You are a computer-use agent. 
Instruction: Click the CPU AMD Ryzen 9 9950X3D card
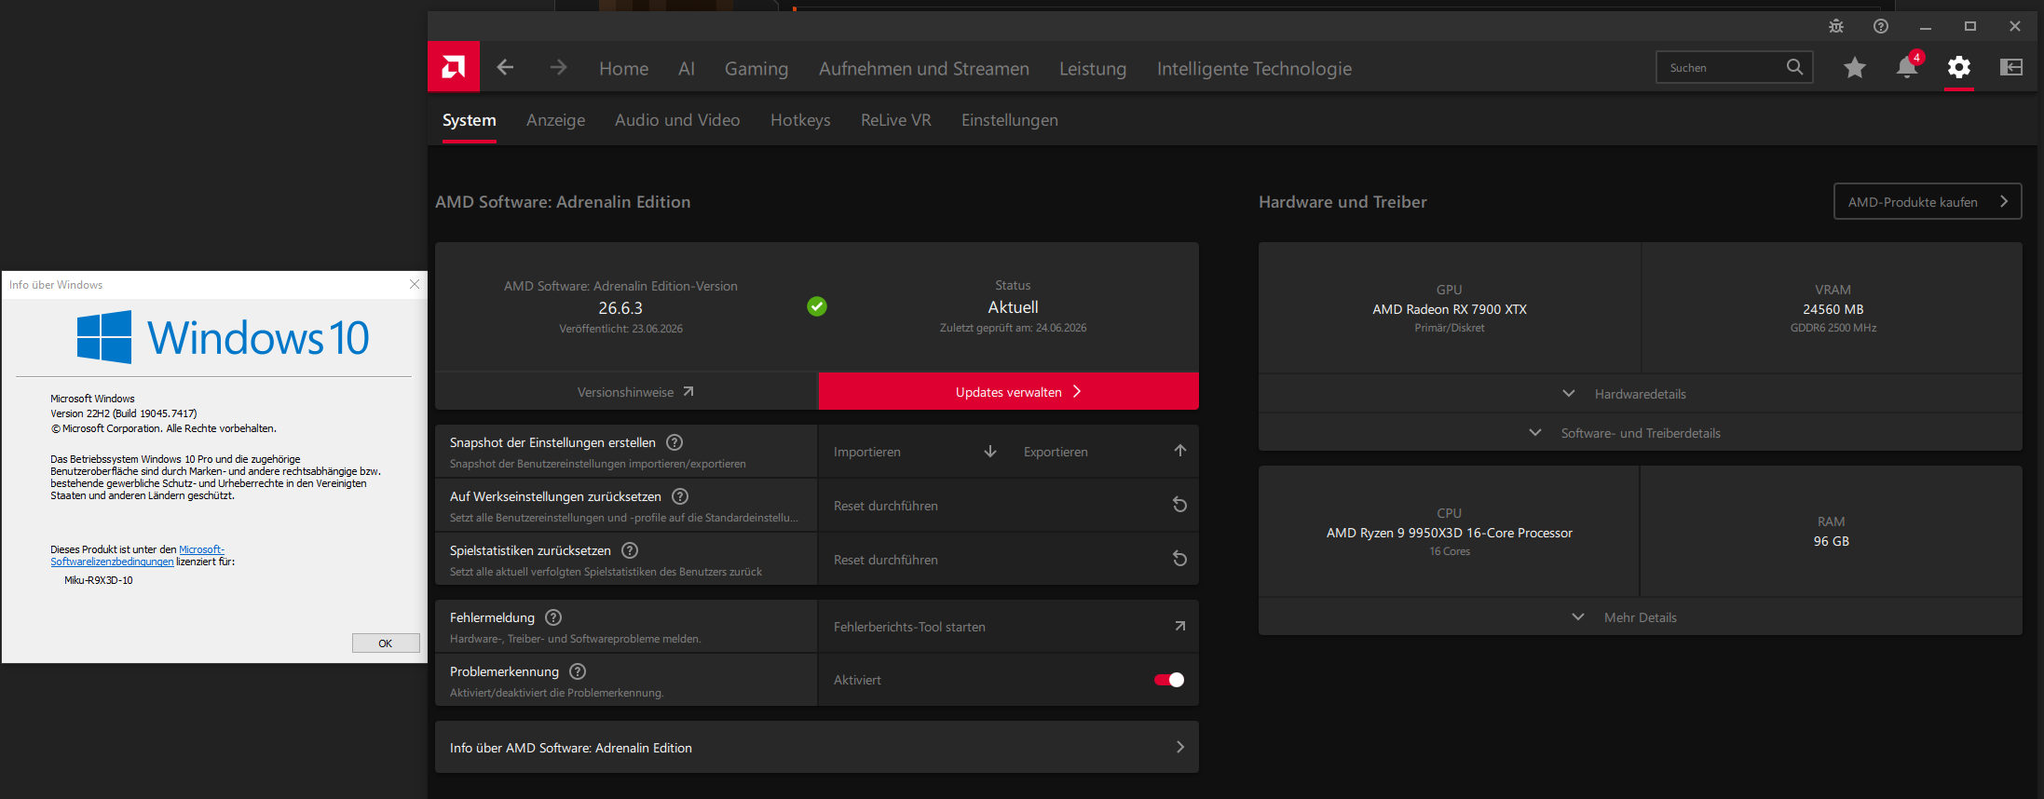1450,532
